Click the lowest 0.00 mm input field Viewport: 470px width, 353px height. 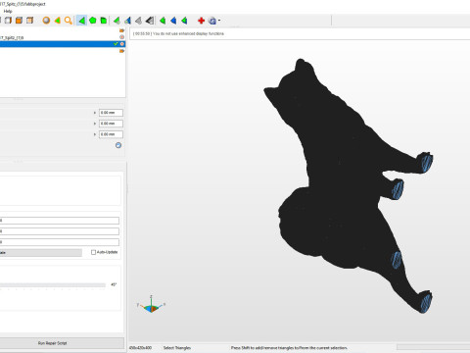(111, 134)
